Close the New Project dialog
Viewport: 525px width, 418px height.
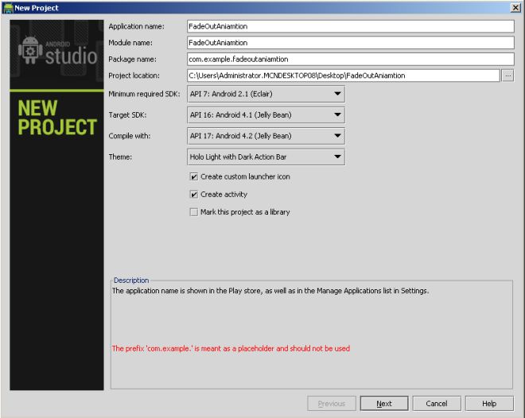pyautogui.click(x=515, y=8)
